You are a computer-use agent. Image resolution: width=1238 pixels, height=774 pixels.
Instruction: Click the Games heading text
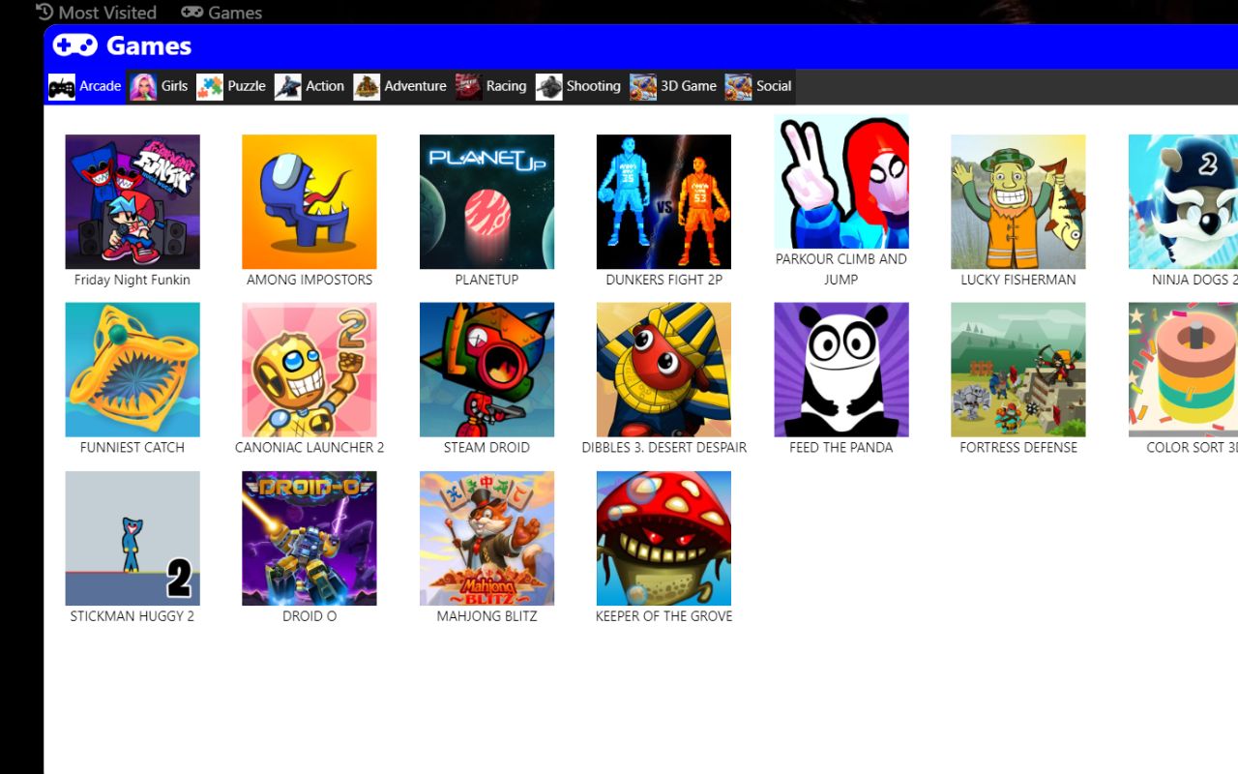[149, 45]
